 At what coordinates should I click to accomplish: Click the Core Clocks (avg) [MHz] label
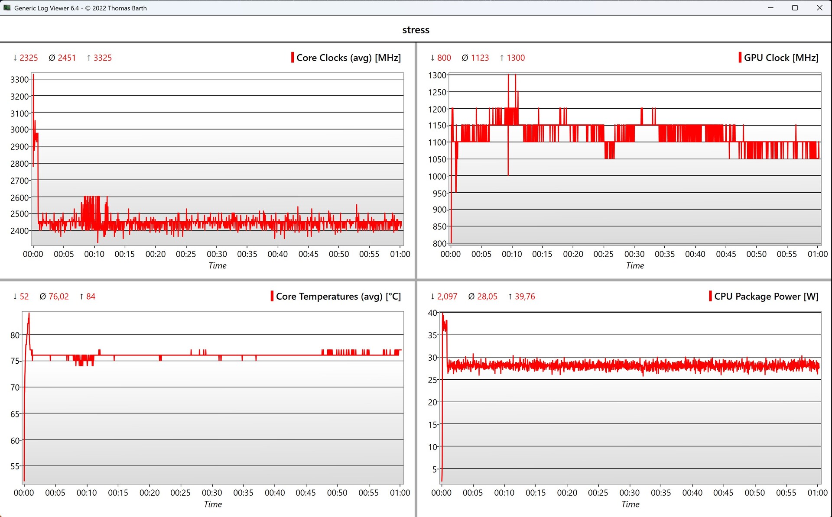pos(348,58)
